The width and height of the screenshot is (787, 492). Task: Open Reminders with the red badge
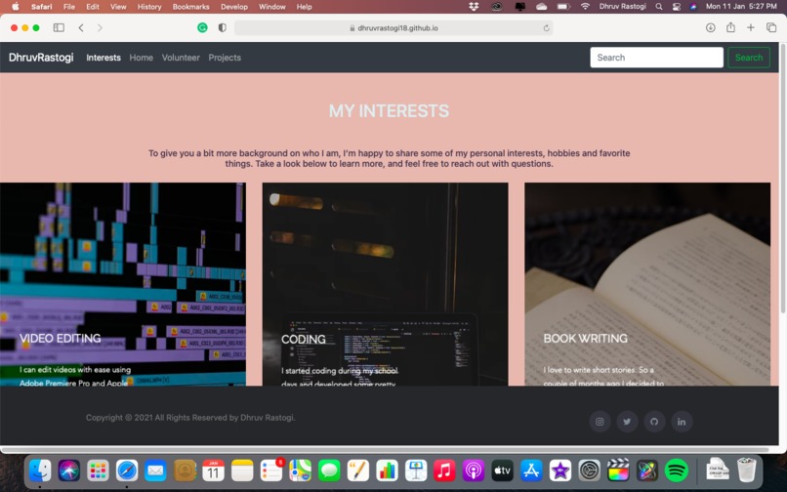(x=271, y=471)
